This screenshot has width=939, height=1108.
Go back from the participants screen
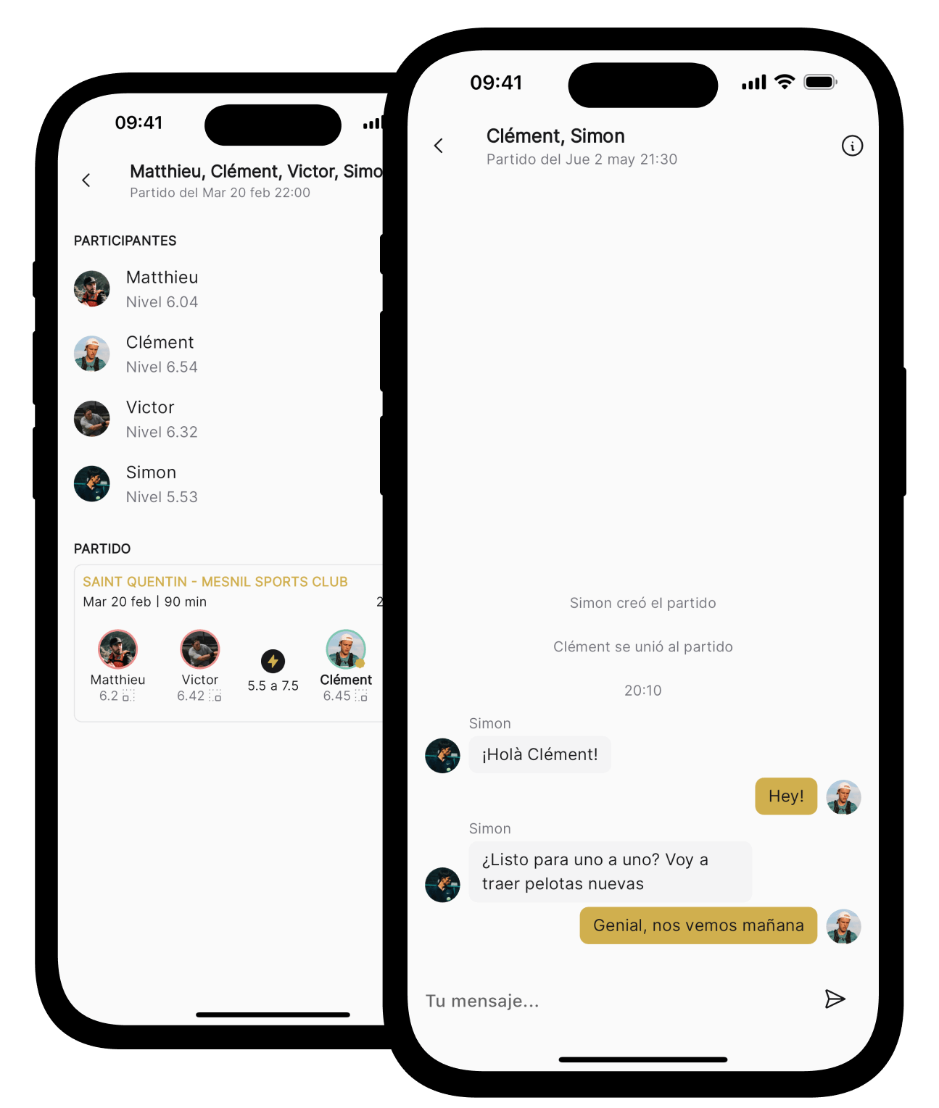tap(86, 180)
